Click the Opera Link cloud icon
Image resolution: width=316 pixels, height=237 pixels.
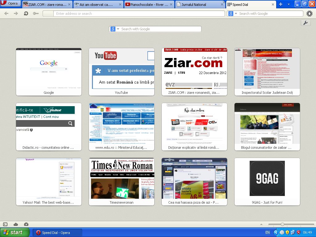[x=16, y=224]
